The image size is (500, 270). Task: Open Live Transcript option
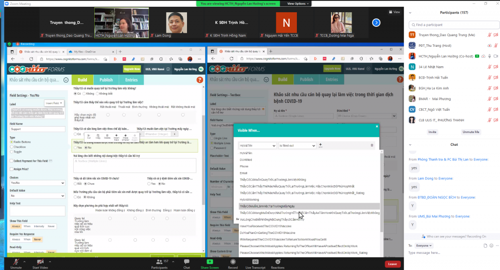coord(255,264)
